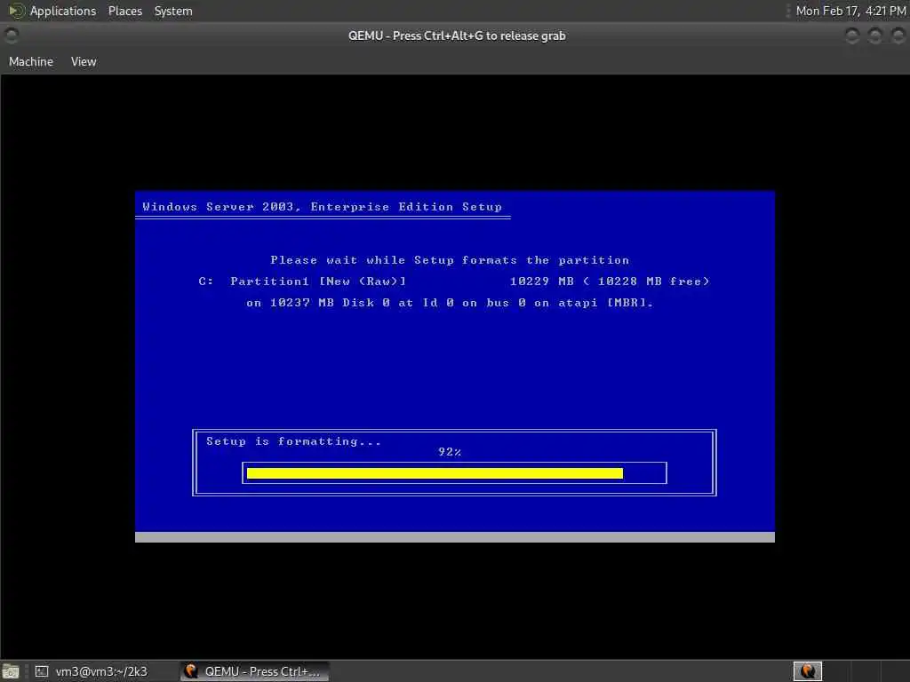Click the gray status bar of setup screen
This screenshot has height=682, width=910.
455,537
